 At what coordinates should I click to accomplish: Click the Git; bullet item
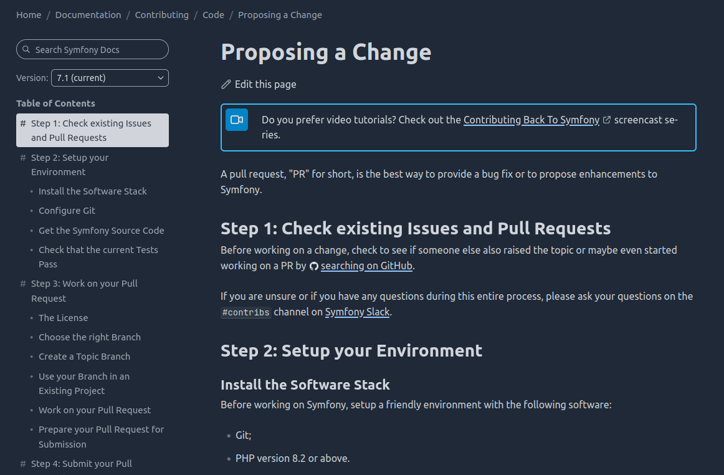(244, 435)
